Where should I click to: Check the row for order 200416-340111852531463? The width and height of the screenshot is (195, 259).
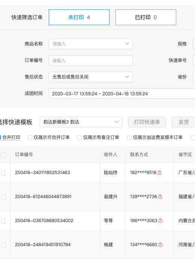pyautogui.click(x=3, y=173)
